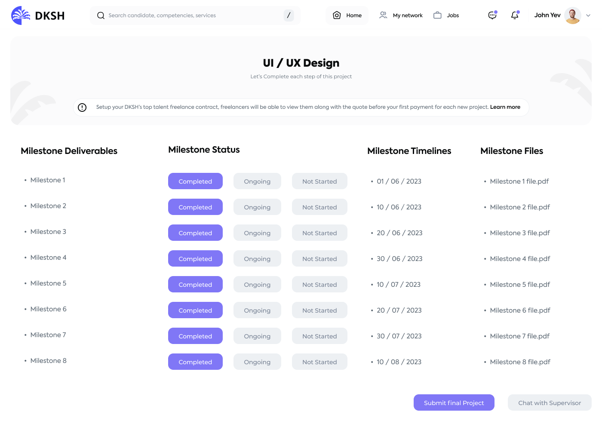This screenshot has width=602, height=430.
Task: Click the 20 / 06 / 2023 timeline date
Action: 399,233
